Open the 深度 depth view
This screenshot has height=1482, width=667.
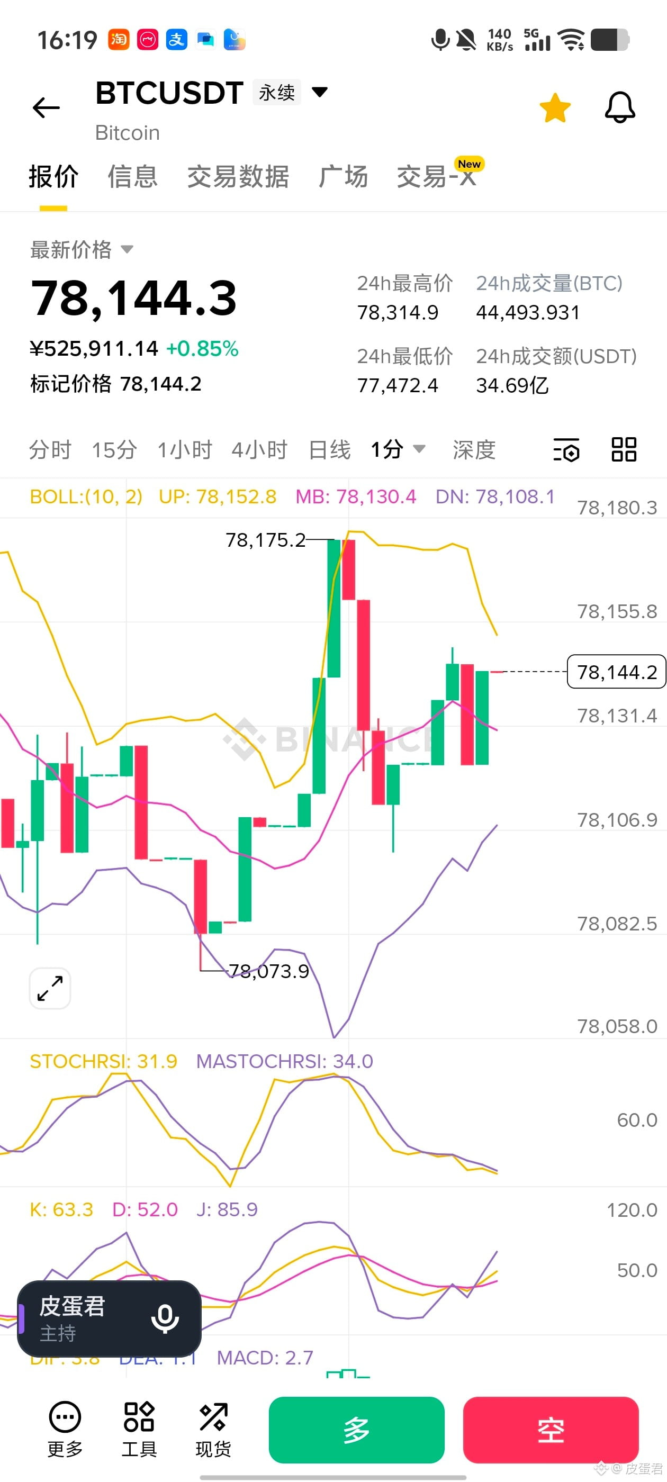pyautogui.click(x=474, y=449)
